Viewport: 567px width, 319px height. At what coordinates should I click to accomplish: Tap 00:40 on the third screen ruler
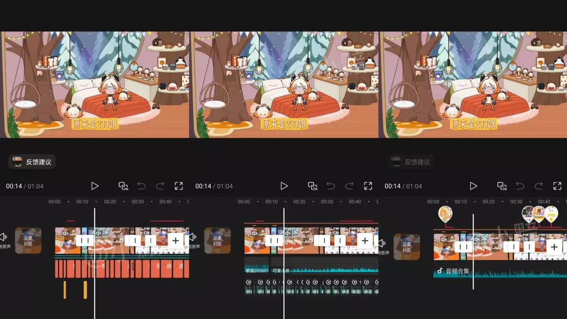tap(544, 202)
